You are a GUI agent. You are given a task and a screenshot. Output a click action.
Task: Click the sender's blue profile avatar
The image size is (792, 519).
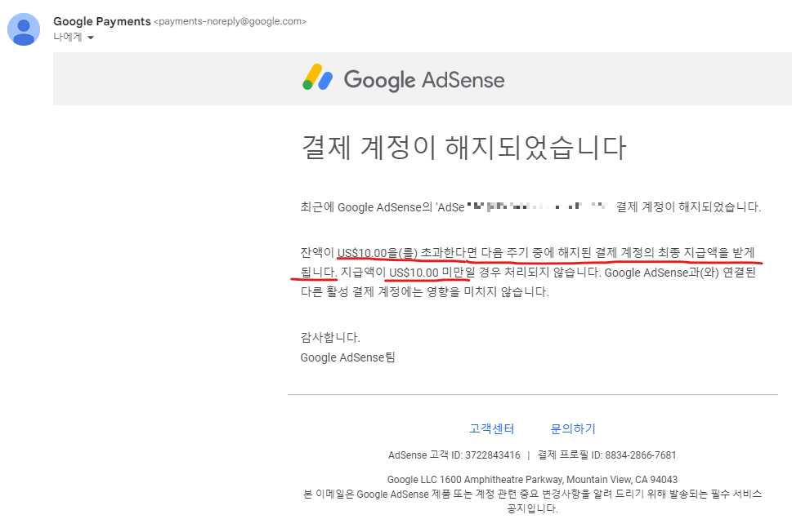[x=24, y=29]
